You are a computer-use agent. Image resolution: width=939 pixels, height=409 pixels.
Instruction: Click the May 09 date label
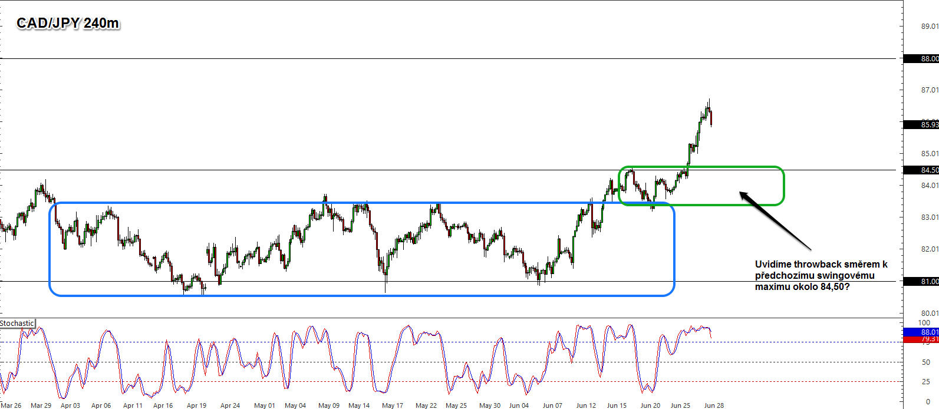pos(329,405)
